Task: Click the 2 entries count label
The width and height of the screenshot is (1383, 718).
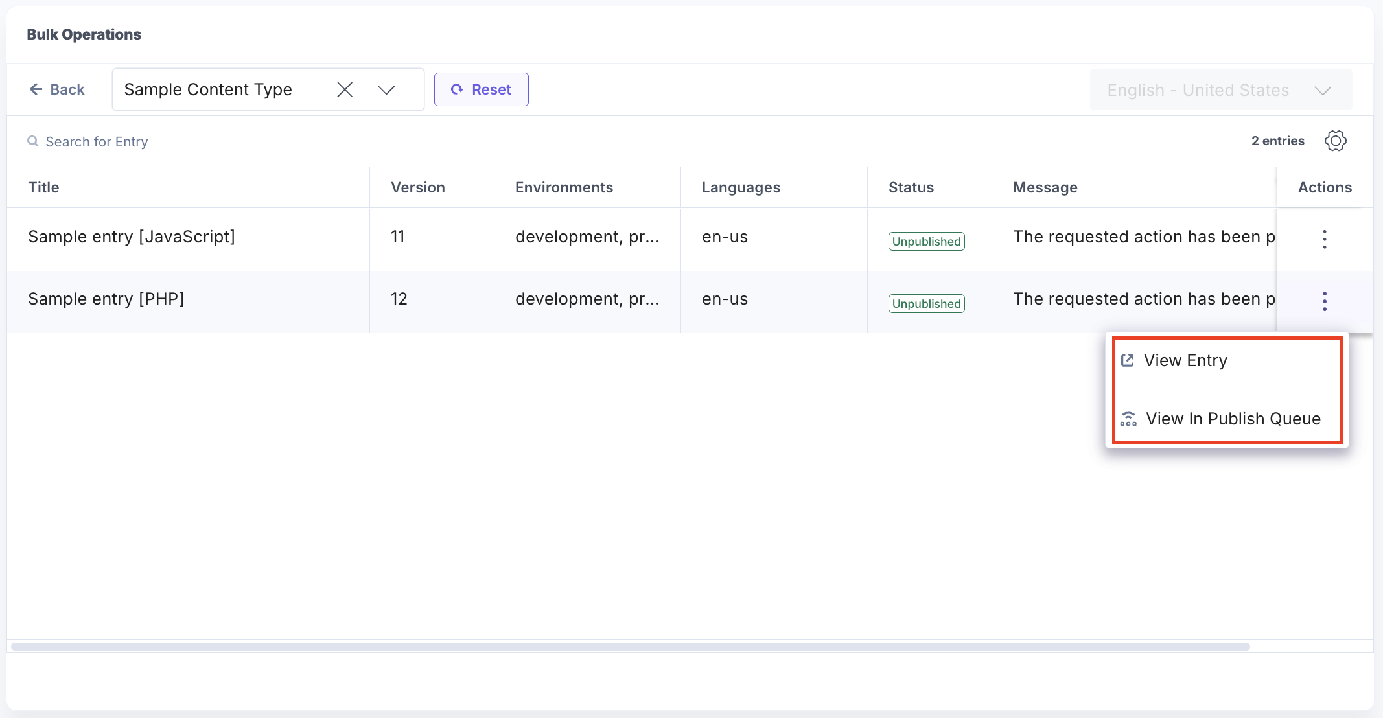Action: pos(1277,141)
